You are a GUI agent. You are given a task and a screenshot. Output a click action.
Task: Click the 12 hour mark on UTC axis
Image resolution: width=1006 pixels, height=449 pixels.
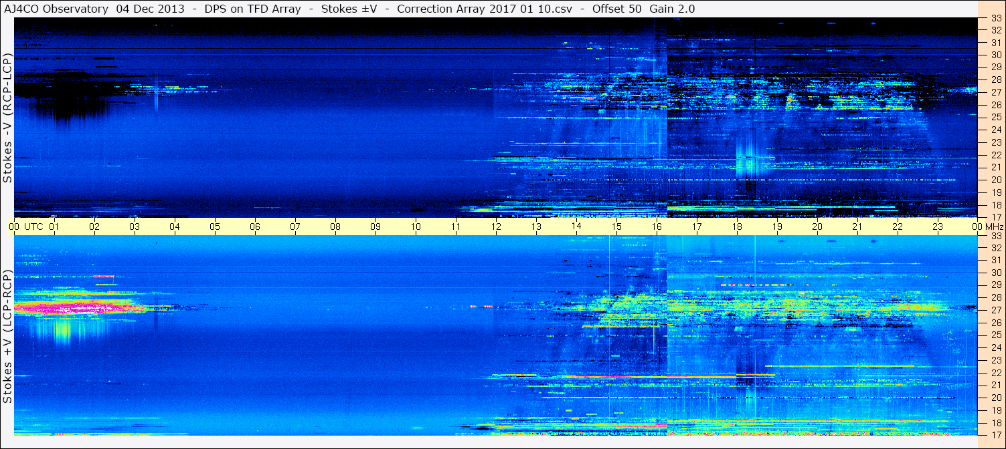496,227
